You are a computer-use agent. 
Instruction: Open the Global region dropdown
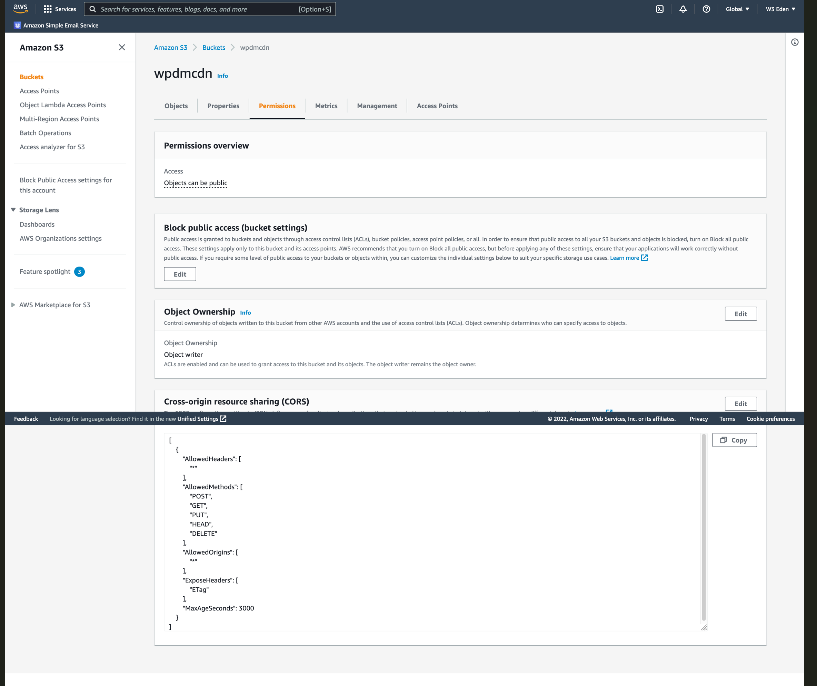pyautogui.click(x=737, y=9)
